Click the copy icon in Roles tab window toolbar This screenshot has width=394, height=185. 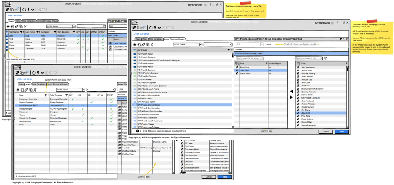tap(31, 90)
